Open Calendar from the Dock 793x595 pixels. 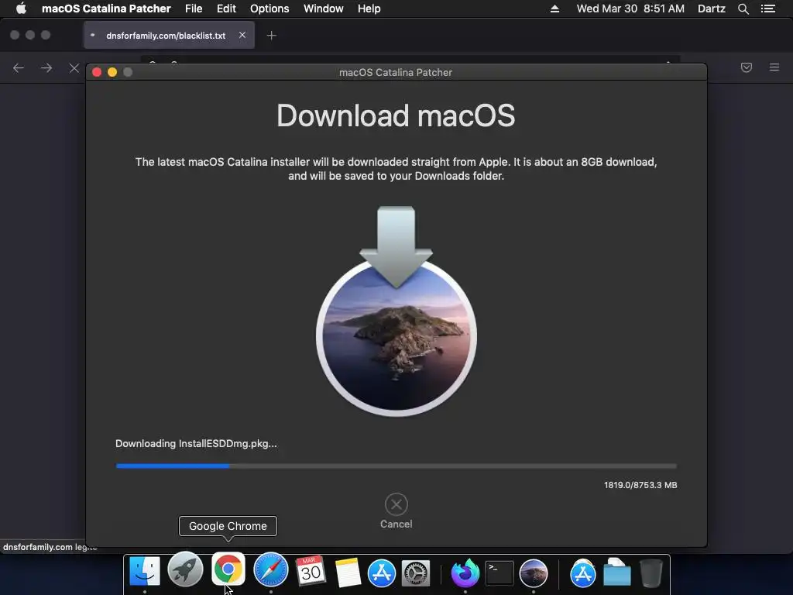click(x=310, y=571)
